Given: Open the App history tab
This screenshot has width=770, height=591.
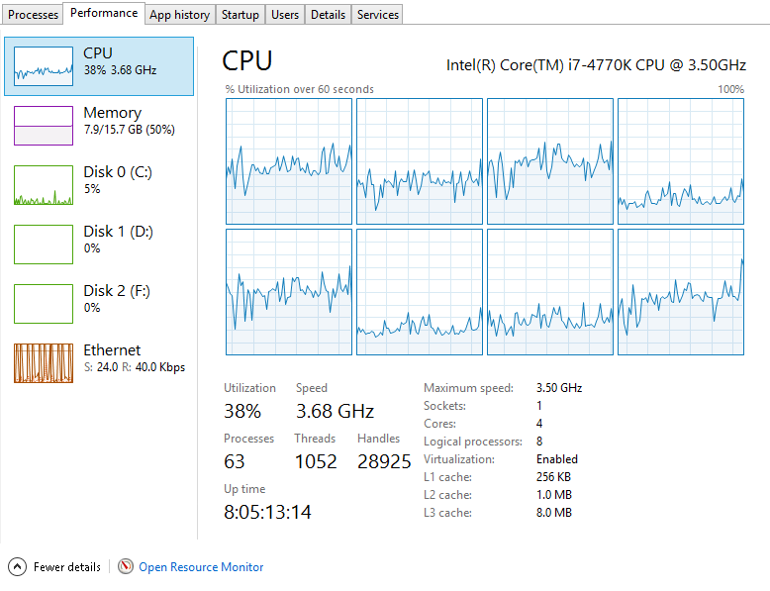Looking at the screenshot, I should pyautogui.click(x=179, y=15).
